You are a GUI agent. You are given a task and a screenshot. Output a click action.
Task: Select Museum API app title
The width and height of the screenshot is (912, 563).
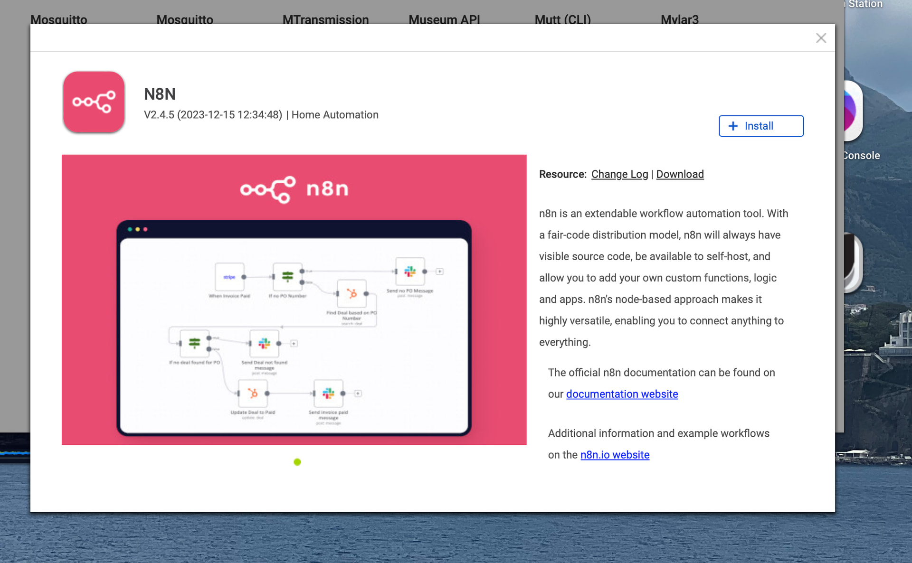(x=444, y=19)
